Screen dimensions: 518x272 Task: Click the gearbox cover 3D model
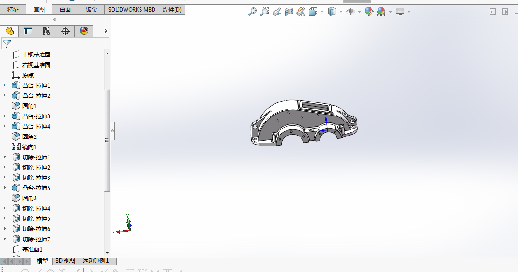(x=304, y=122)
